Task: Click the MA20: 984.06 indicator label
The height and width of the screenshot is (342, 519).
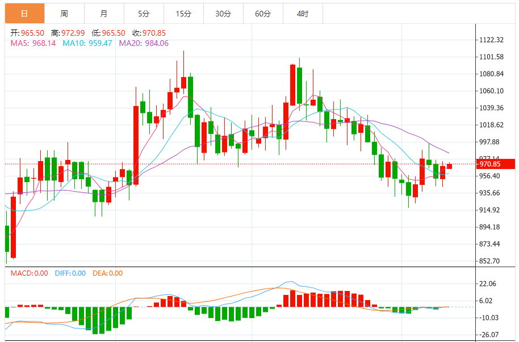Action: [x=144, y=43]
